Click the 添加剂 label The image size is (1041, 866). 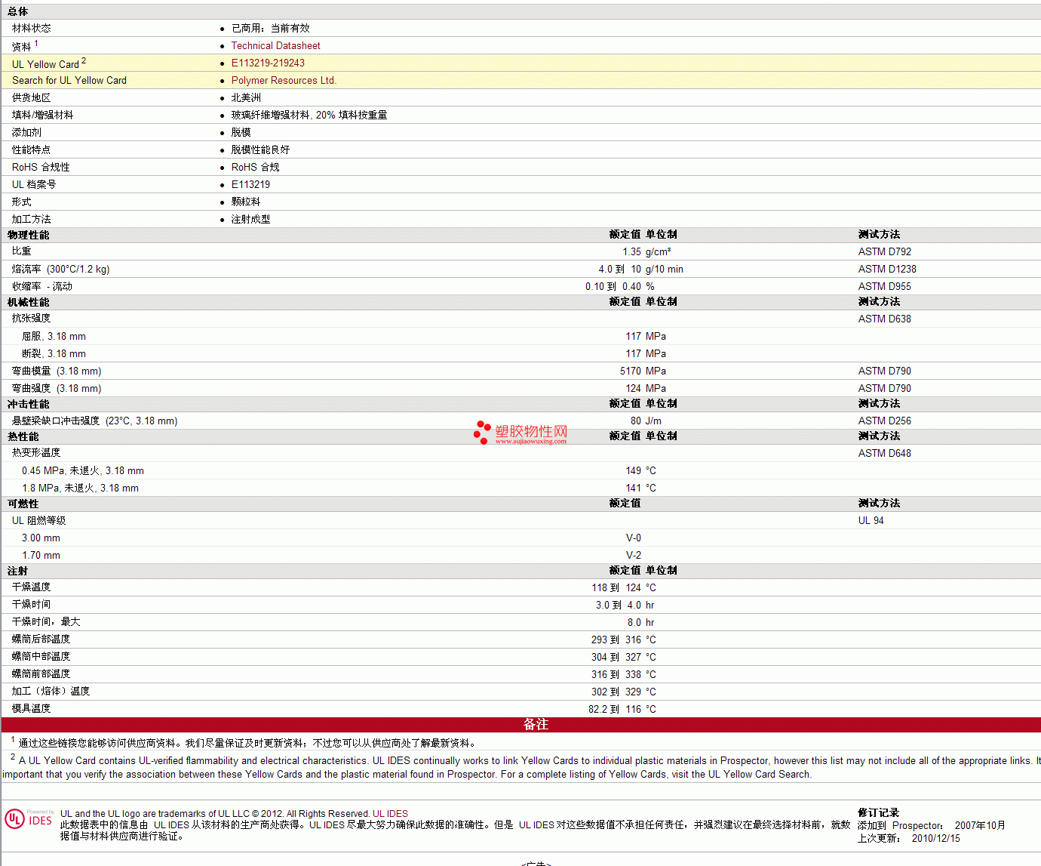pos(26,133)
